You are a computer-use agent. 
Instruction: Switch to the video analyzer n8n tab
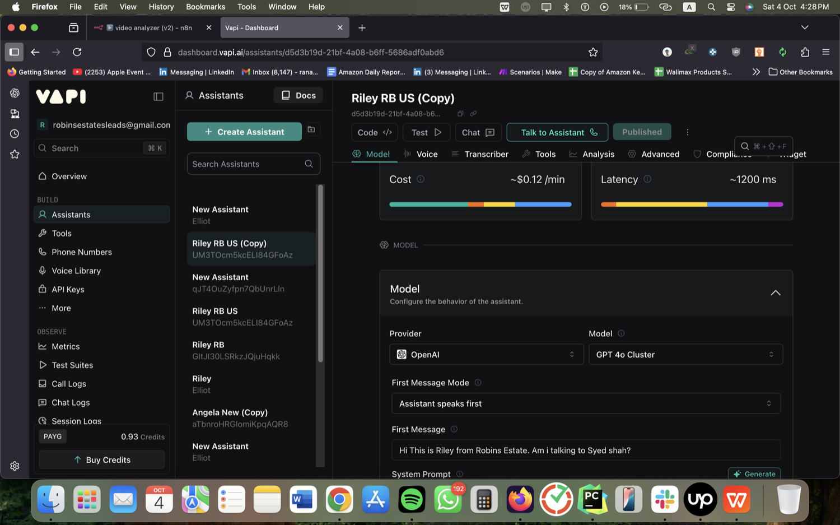pyautogui.click(x=152, y=27)
